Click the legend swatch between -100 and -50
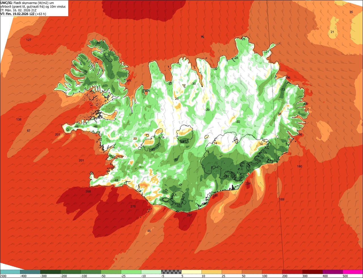The image size is (363, 278). coord(90,272)
